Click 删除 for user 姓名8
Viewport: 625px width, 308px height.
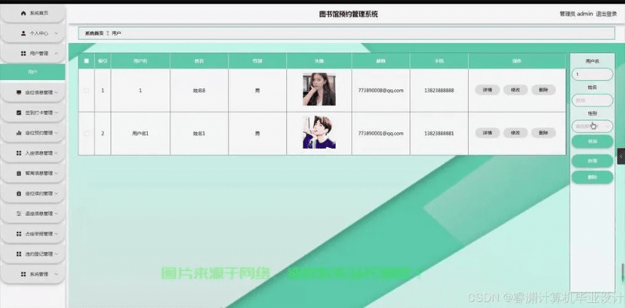[543, 90]
